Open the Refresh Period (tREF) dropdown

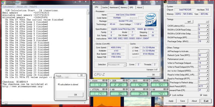[207, 86]
